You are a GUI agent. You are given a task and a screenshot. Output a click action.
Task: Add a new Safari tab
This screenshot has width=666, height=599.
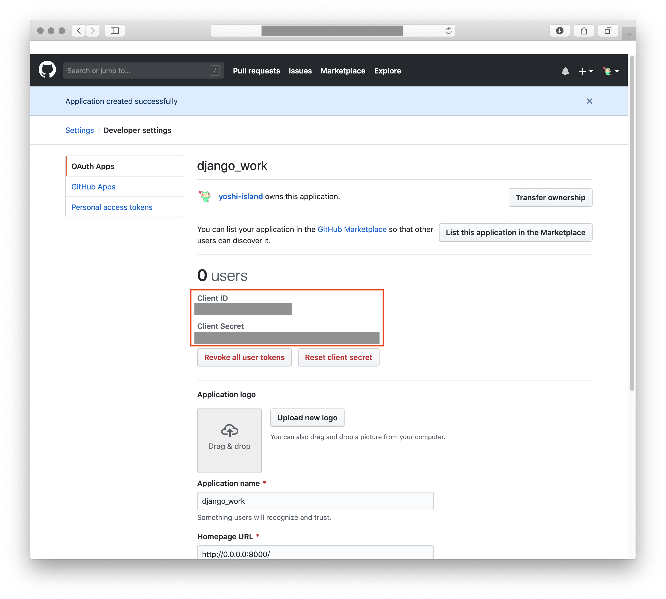click(629, 34)
